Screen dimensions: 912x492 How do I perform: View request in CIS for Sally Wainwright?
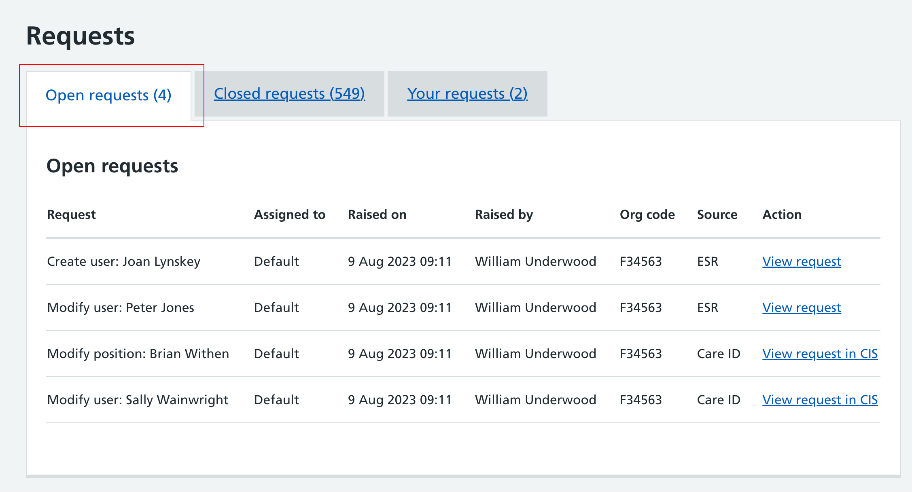tap(820, 400)
